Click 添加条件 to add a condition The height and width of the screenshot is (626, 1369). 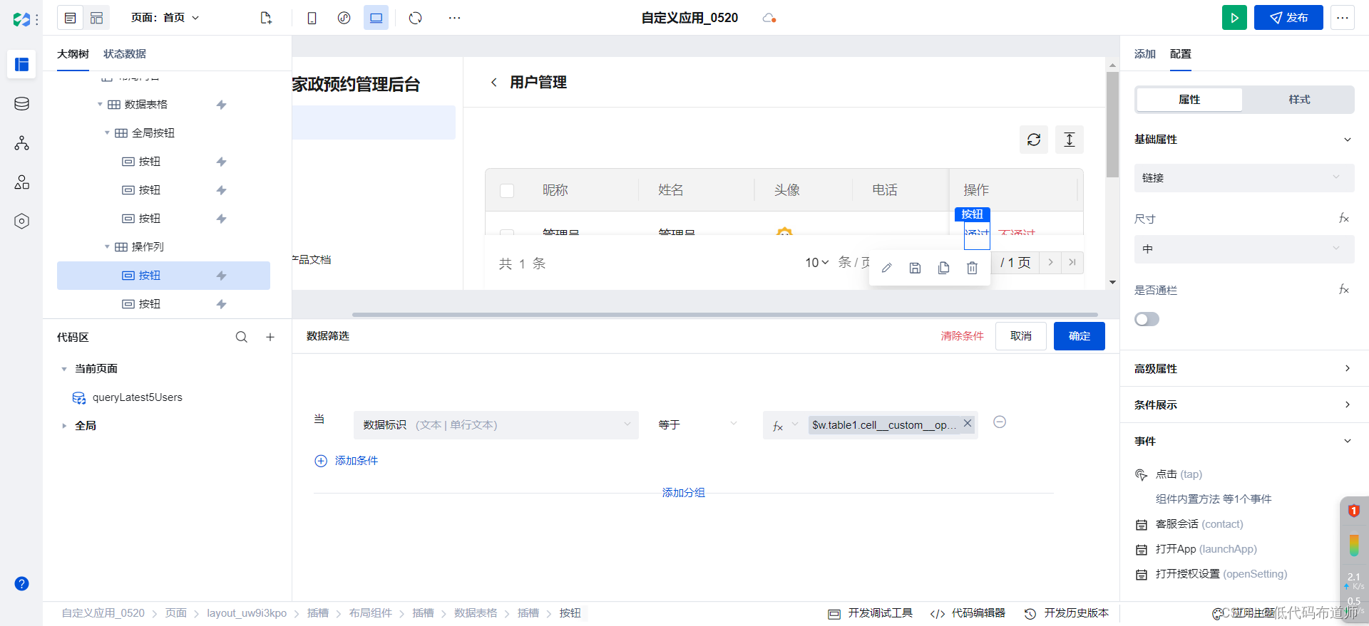347,461
